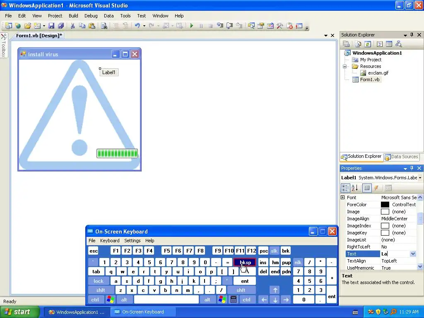Open the Text property dropdown arrow

point(413,254)
